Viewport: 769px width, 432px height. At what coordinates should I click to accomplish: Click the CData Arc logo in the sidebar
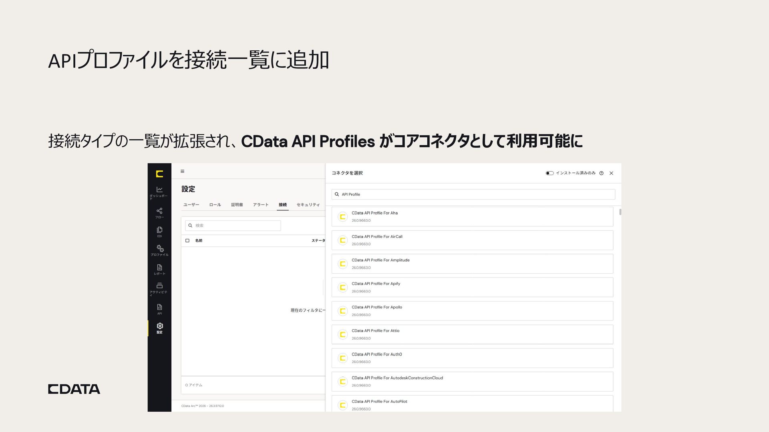click(x=159, y=174)
